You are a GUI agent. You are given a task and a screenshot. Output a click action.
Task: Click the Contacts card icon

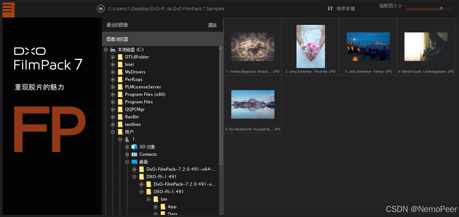point(134,154)
